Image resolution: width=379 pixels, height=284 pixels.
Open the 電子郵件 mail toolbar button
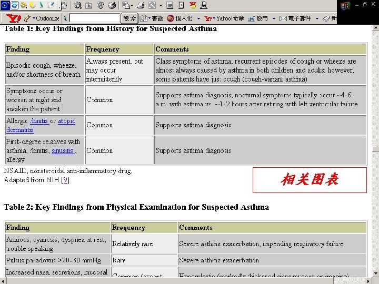tap(295, 18)
